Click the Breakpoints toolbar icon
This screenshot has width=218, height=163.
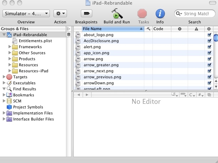[x=86, y=13]
